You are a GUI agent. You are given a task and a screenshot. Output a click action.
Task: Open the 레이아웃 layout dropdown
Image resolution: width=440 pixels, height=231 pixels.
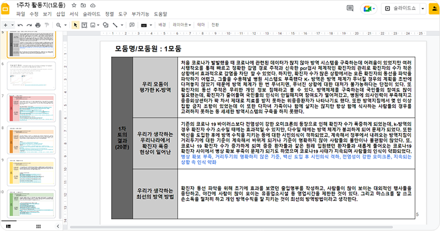click(x=182, y=25)
